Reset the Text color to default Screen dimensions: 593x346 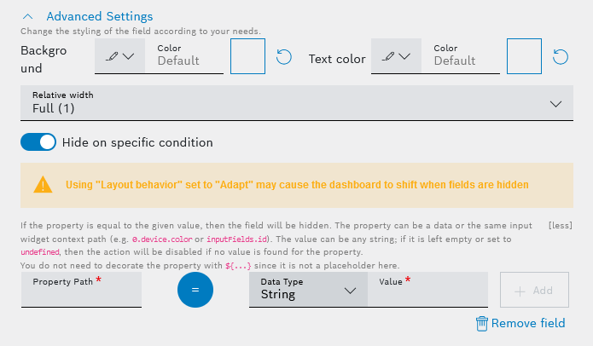pyautogui.click(x=561, y=58)
